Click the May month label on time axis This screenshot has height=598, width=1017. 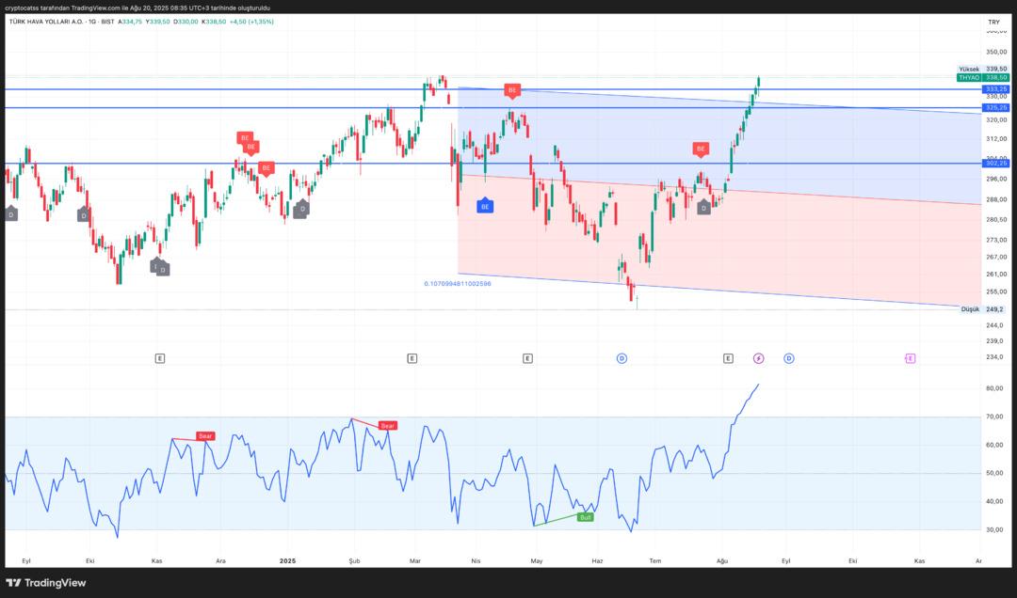[537, 561]
